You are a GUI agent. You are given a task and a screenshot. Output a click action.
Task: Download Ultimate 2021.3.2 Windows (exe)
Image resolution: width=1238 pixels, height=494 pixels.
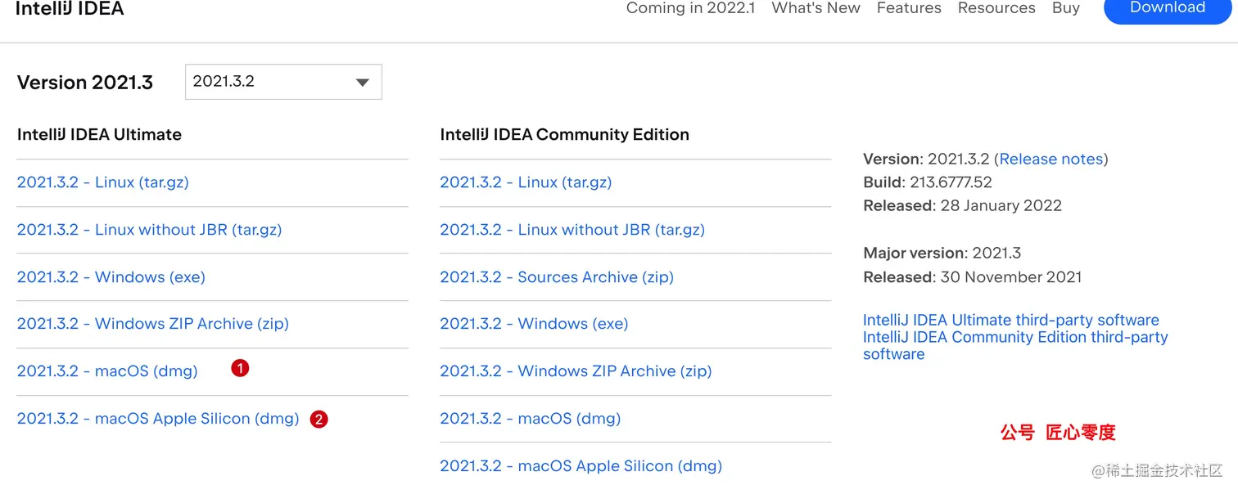(x=111, y=277)
